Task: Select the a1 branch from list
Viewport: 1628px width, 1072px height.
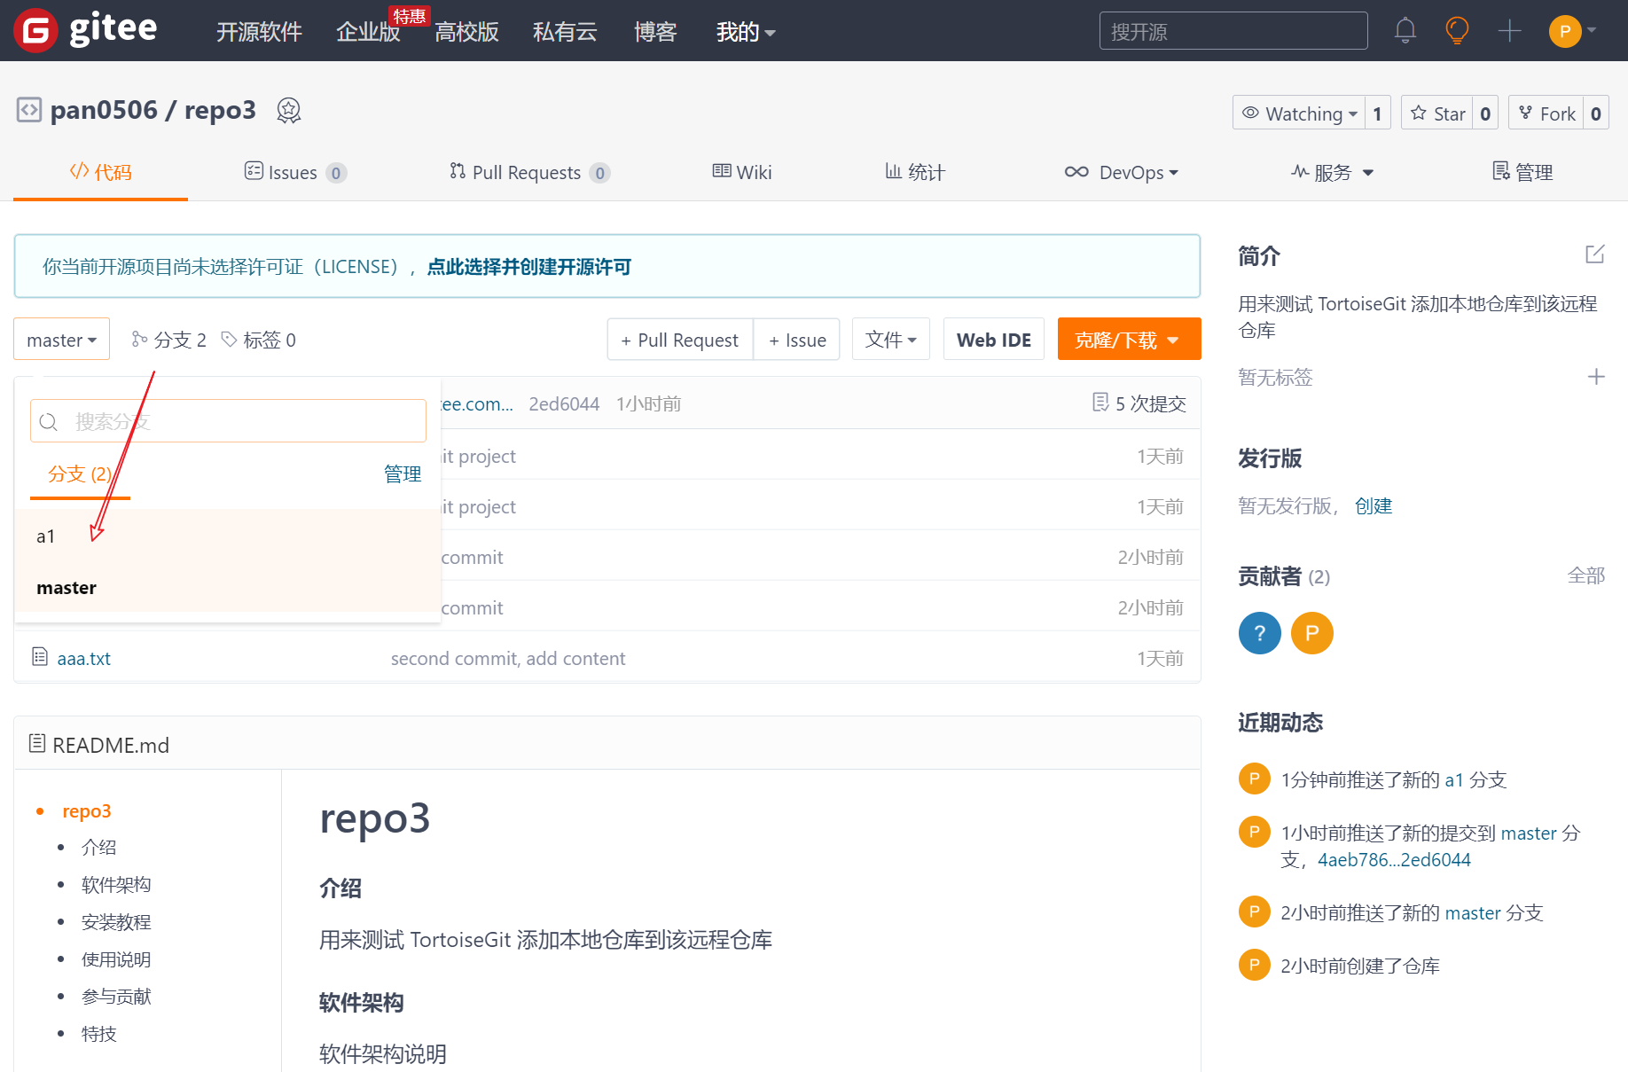Action: 46,536
